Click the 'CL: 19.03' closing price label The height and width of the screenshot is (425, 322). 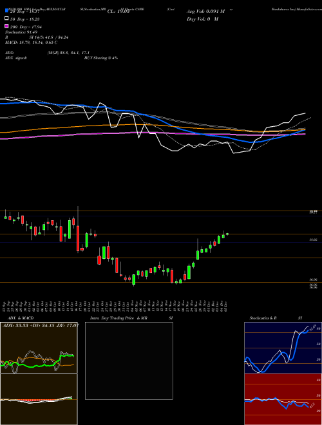pos(118,12)
